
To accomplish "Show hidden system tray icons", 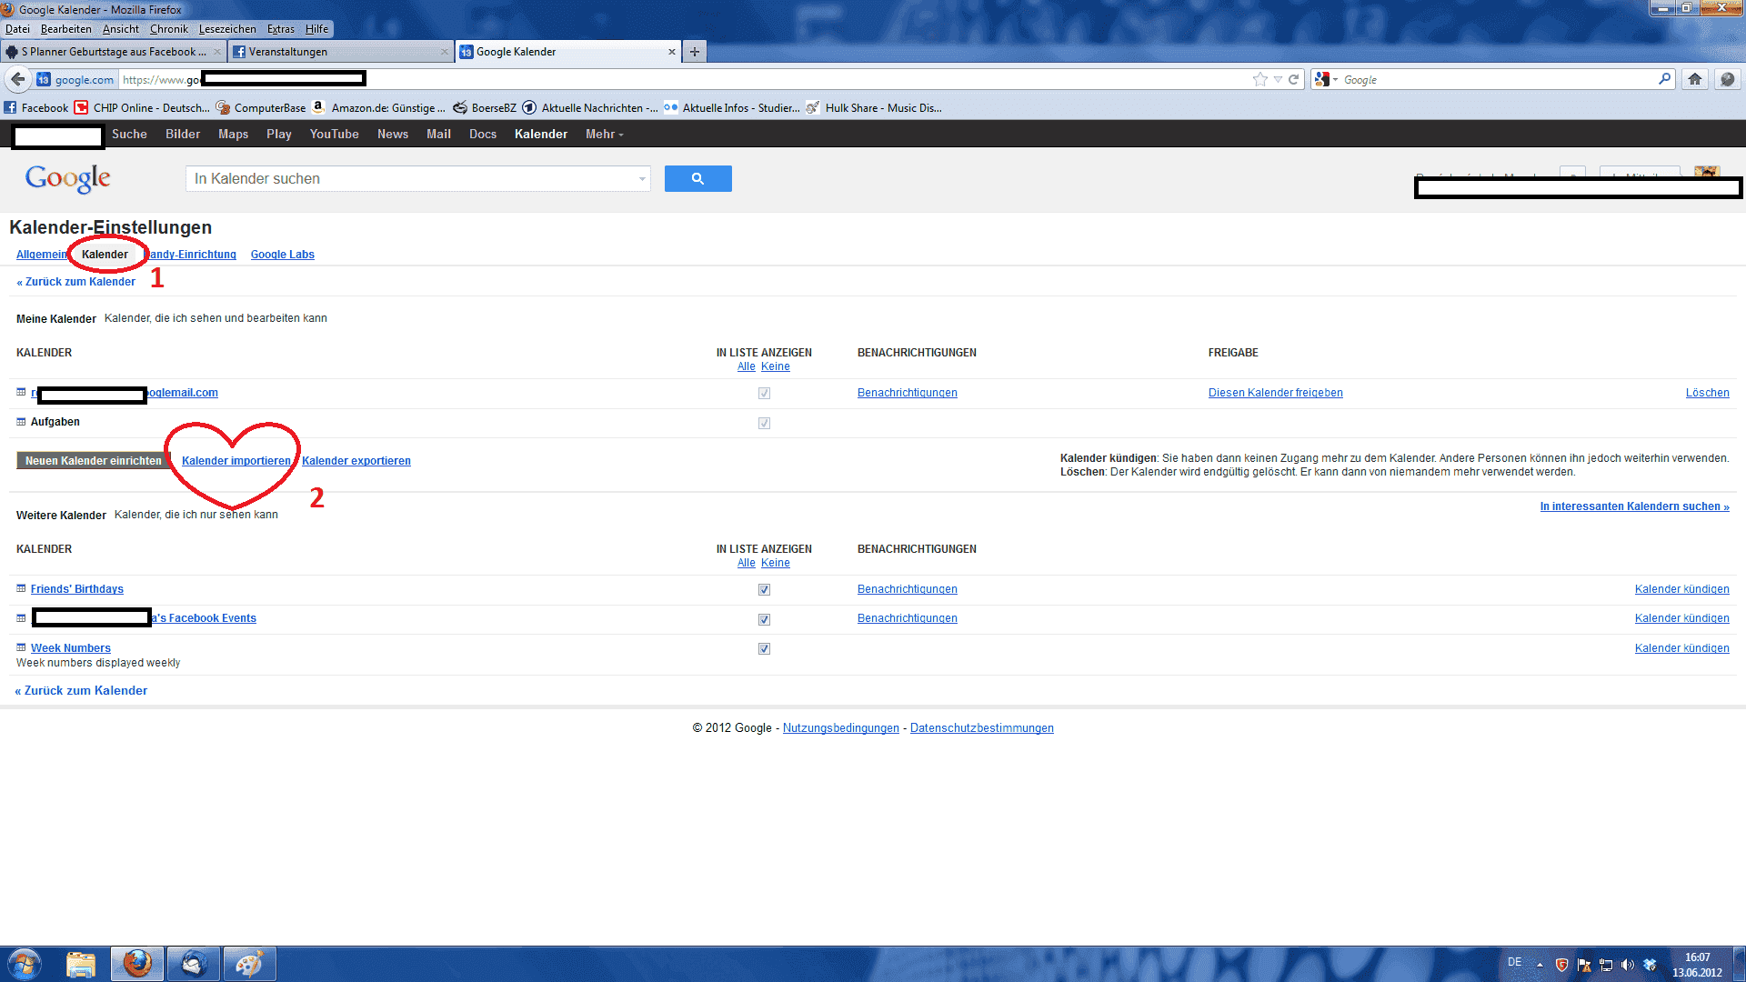I will click(1540, 965).
